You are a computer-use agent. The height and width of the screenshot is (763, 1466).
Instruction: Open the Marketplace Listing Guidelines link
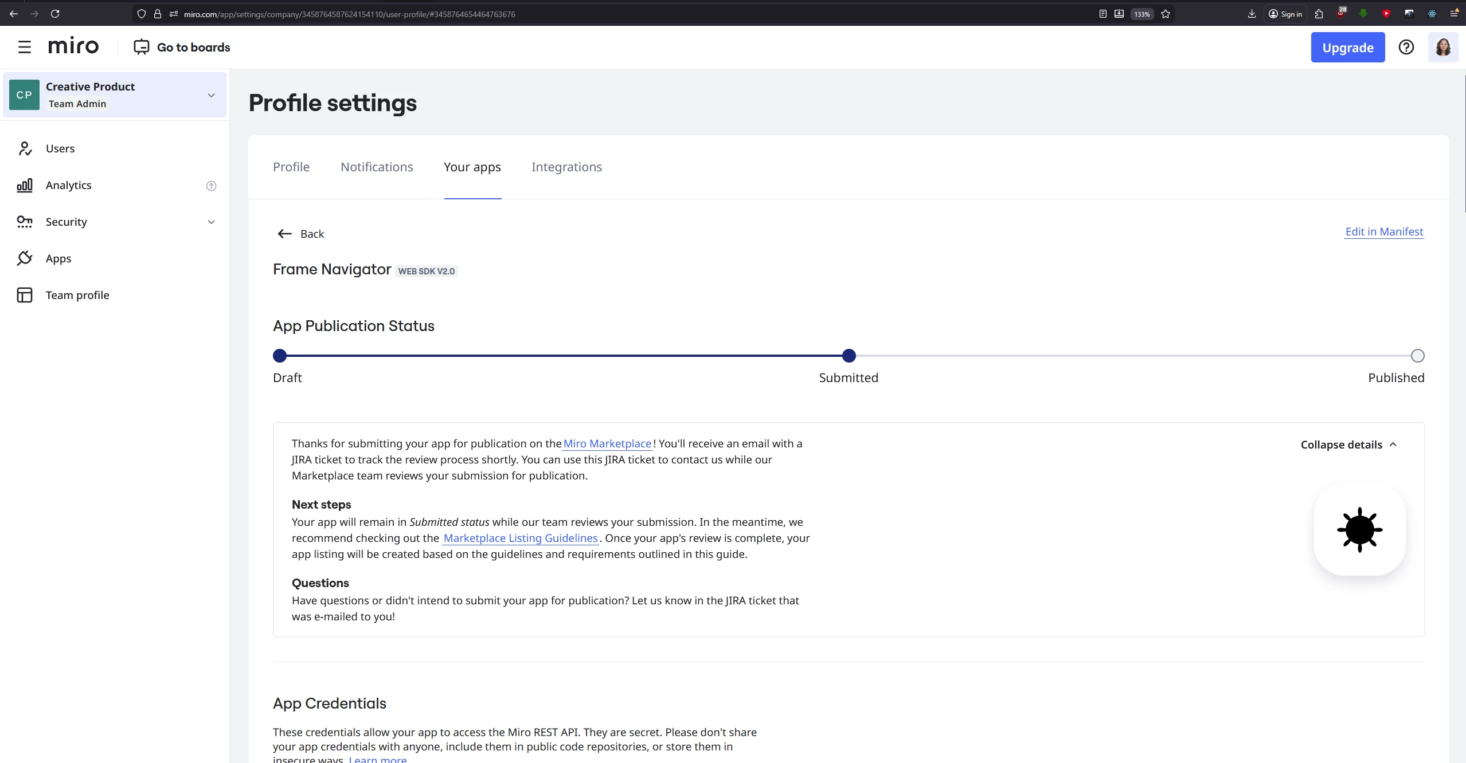[x=521, y=538]
